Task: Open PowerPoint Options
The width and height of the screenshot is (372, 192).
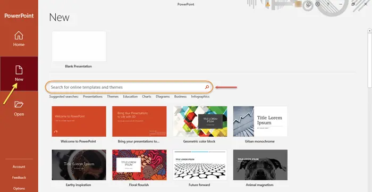Action: pos(19,188)
